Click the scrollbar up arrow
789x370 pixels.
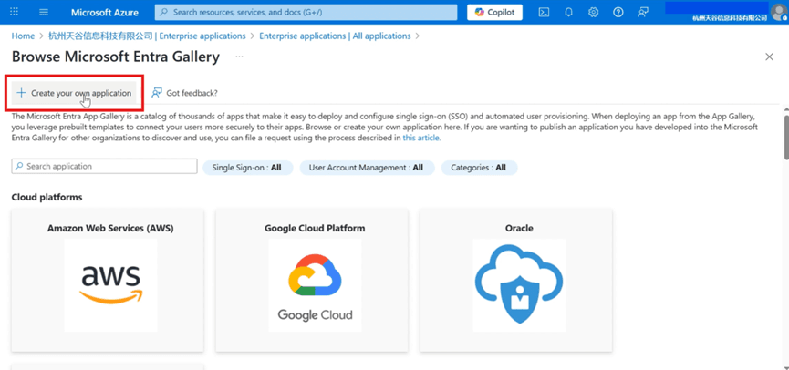tap(785, 109)
